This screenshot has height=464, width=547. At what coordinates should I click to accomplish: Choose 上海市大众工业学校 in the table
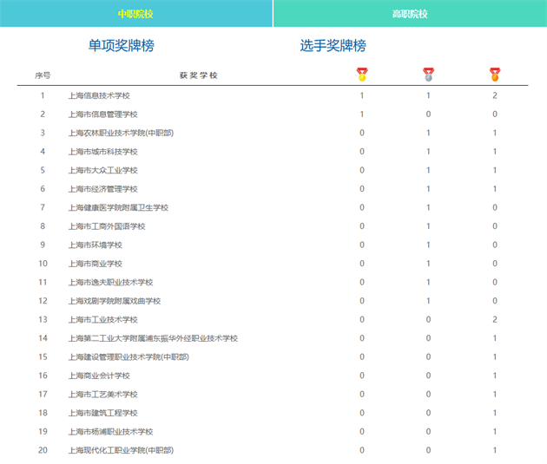coord(102,170)
